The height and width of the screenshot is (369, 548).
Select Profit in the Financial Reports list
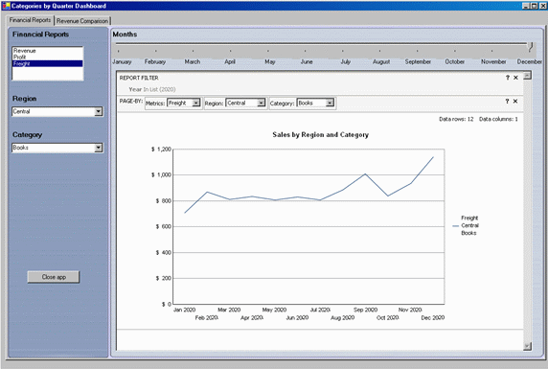[48, 57]
